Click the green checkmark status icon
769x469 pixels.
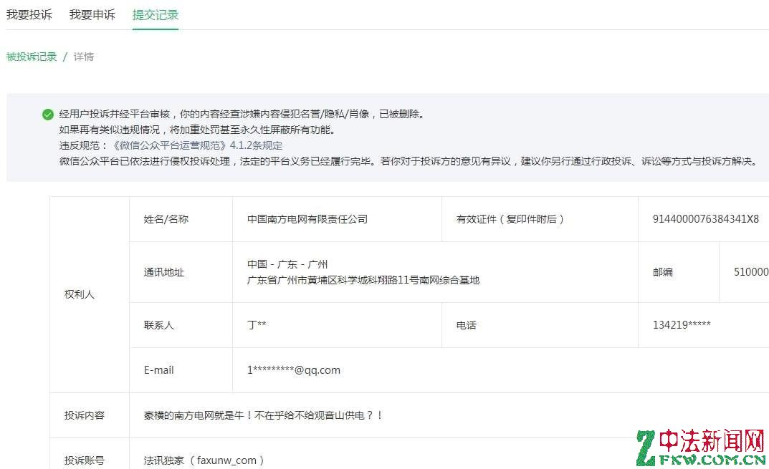47,115
